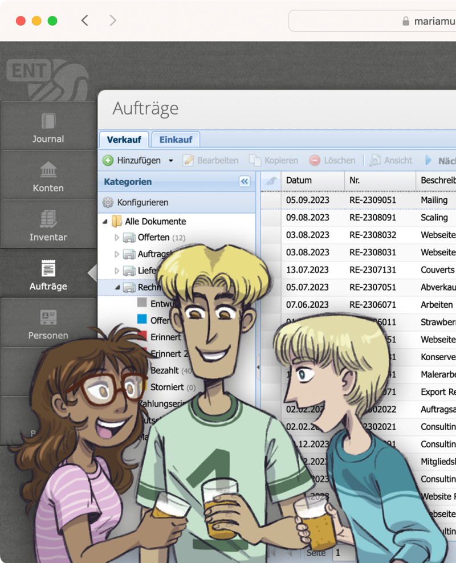This screenshot has height=563, width=456.
Task: Collapse the Kategorien panel
Action: click(x=245, y=182)
